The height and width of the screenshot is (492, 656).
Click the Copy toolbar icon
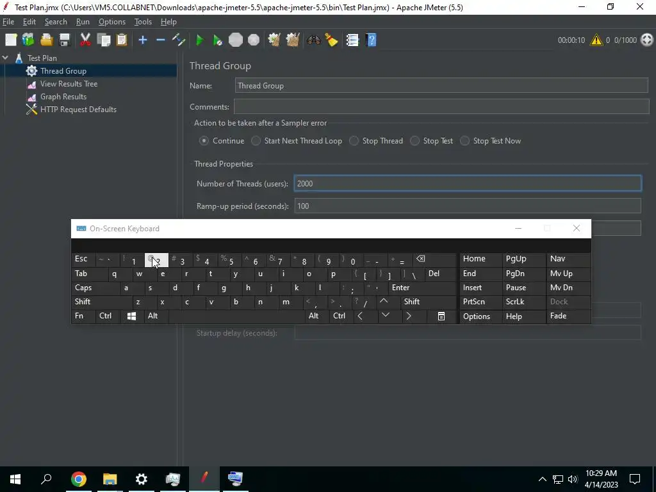click(103, 40)
